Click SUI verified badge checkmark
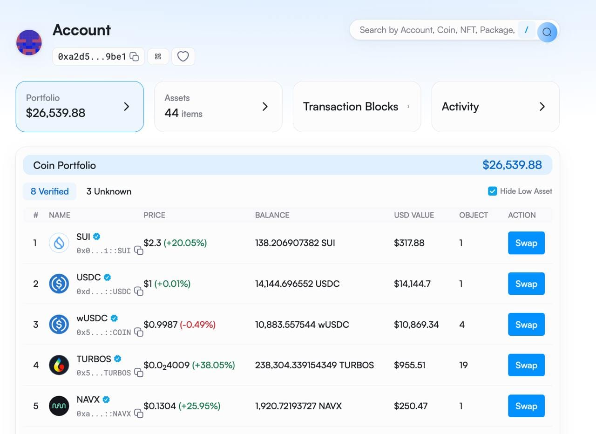 tap(97, 237)
